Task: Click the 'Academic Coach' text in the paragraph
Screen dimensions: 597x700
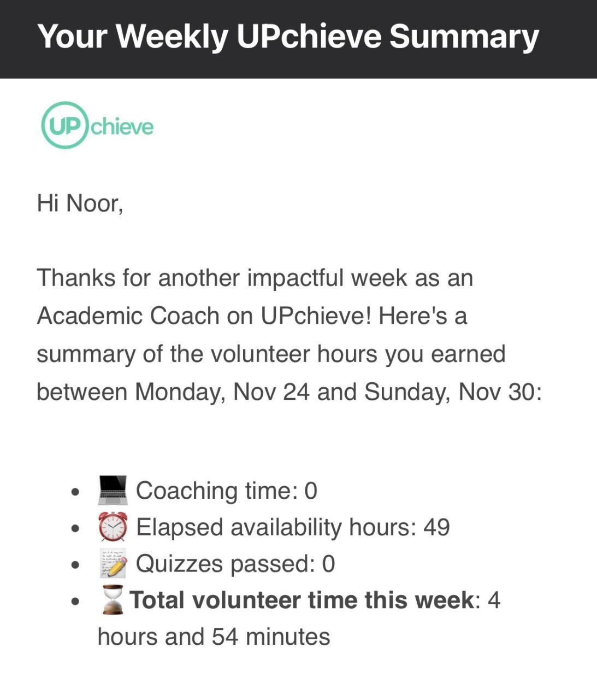Action: point(128,316)
